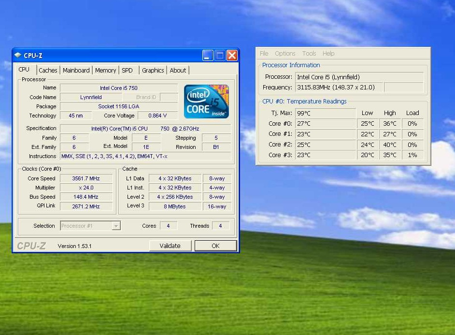The image size is (455, 335).
Task: Open the SPD tab
Action: pyautogui.click(x=127, y=70)
